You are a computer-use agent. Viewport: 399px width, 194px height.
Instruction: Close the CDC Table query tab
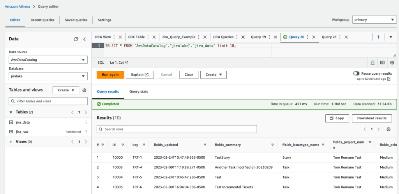(x=154, y=37)
